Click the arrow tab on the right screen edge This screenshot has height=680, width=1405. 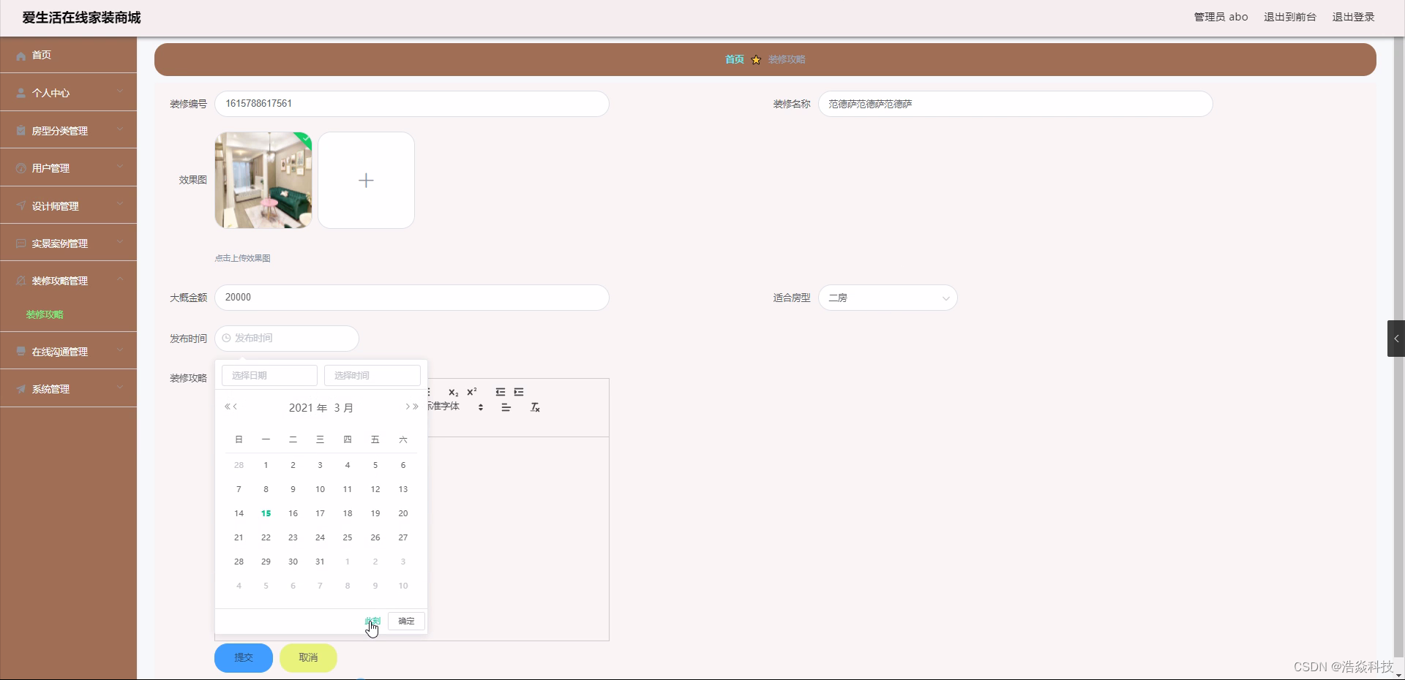(1396, 339)
